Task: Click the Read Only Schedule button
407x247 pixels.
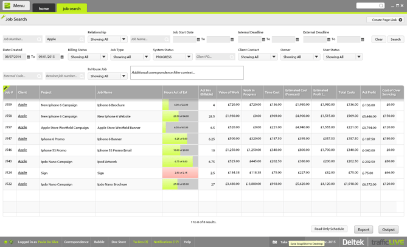Action: coord(329,229)
